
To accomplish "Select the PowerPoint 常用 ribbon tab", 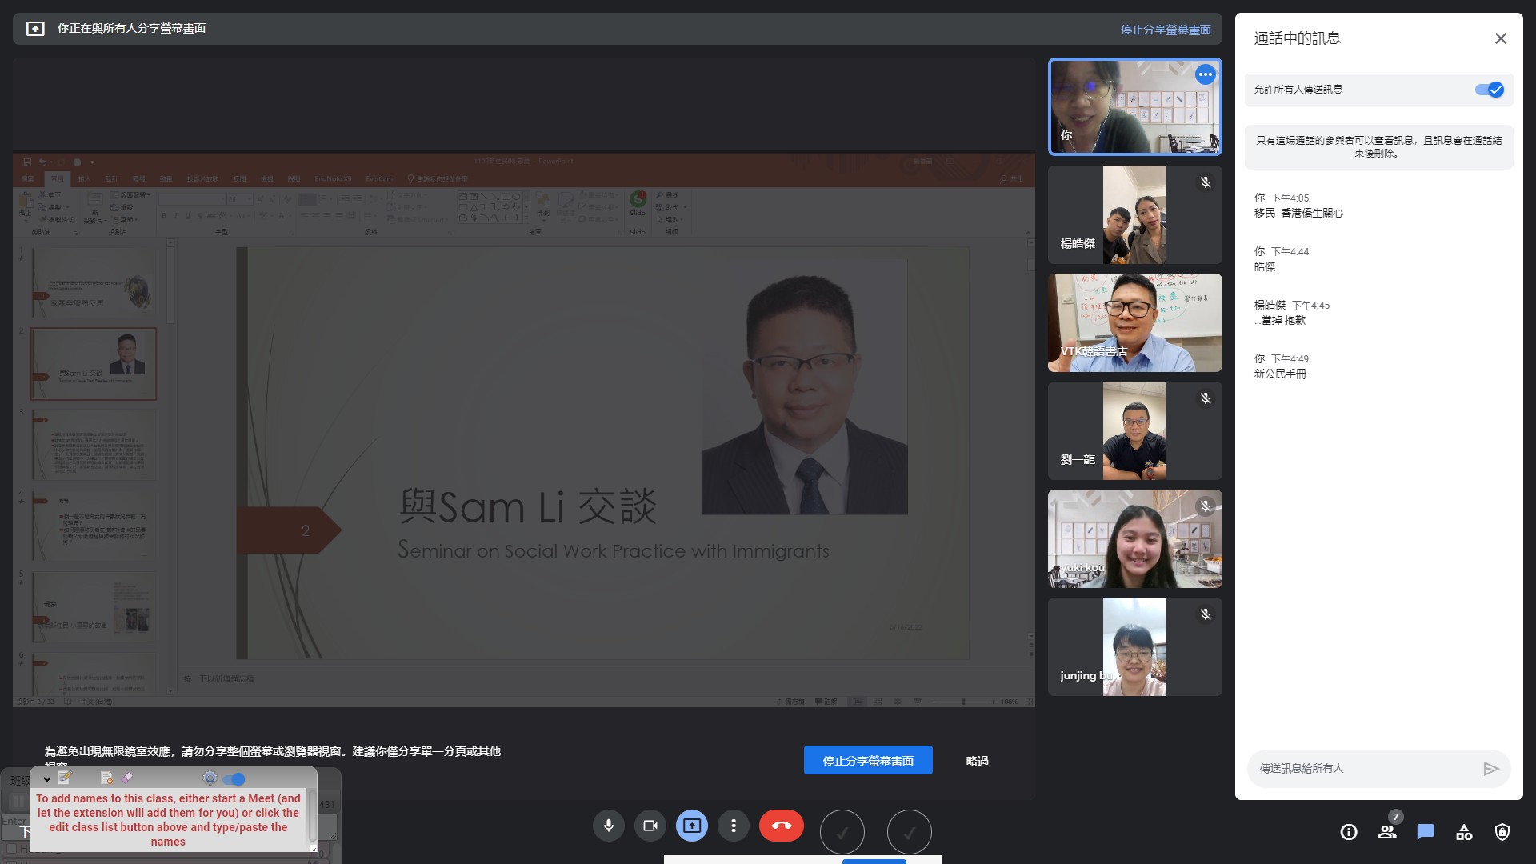I will [57, 178].
